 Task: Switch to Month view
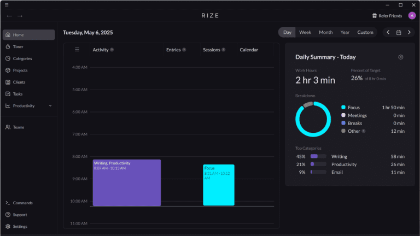point(326,32)
